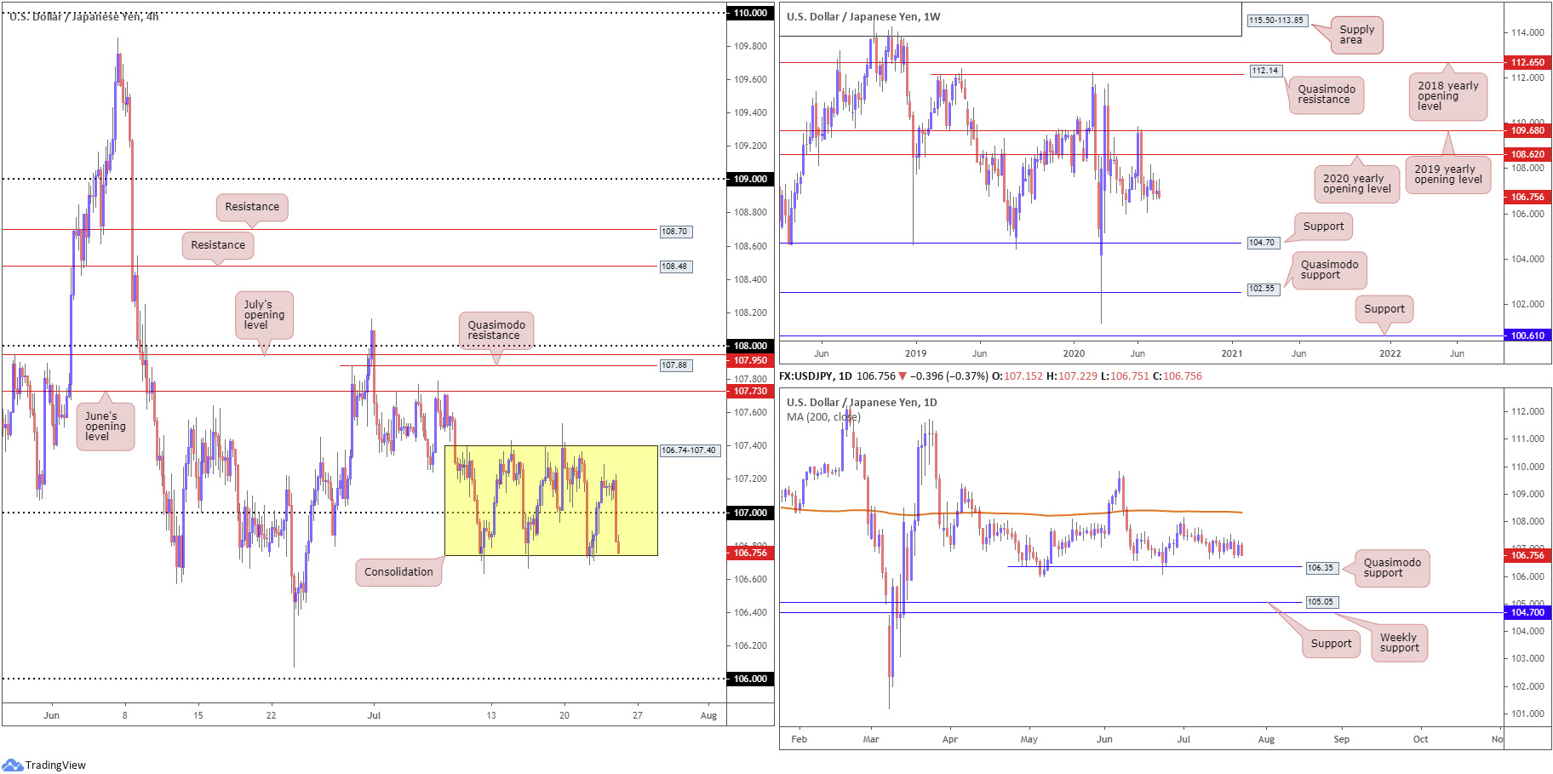Select the 2020 yearly opening level callout
The height and width of the screenshot is (774, 1553).
click(1356, 184)
